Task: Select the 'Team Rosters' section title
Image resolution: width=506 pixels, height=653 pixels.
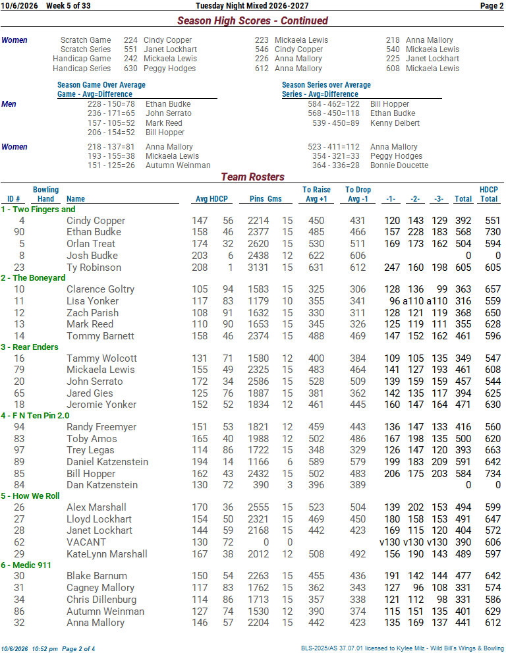Action: [252, 177]
